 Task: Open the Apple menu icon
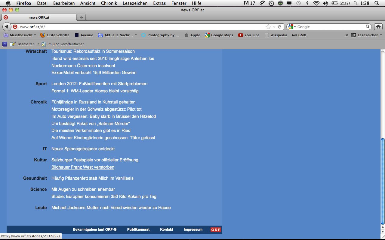pyautogui.click(x=8, y=3)
